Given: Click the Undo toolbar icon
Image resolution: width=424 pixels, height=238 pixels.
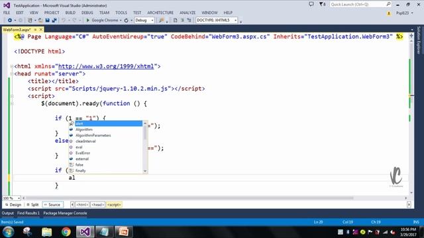Looking at the screenshot, I should click(x=64, y=20).
